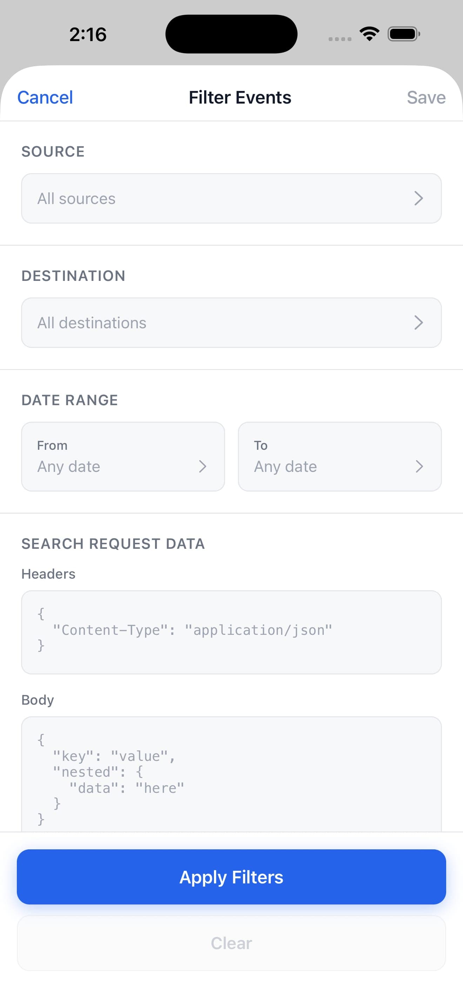
Task: Save the filter settings
Action: point(426,97)
